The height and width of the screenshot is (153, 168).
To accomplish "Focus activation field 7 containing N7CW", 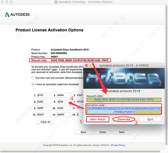I will (x=80, y=102).
